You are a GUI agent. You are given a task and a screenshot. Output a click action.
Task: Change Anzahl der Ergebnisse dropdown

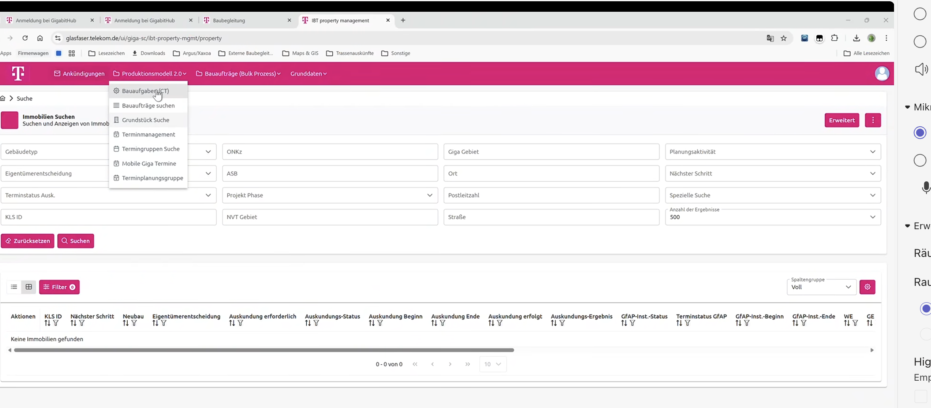pyautogui.click(x=773, y=217)
